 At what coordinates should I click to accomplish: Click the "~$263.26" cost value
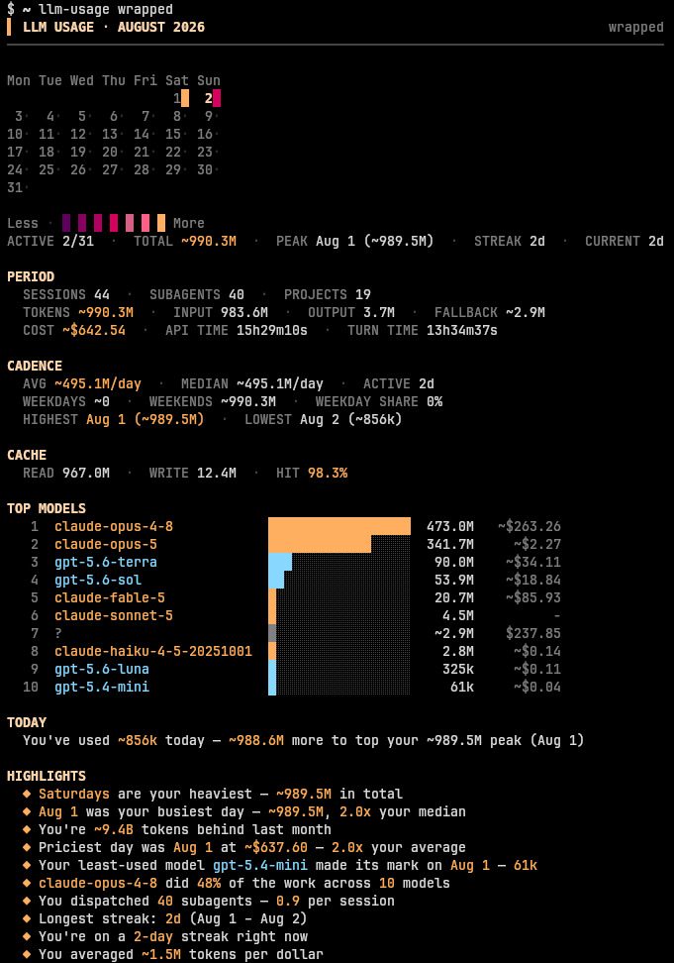tap(530, 526)
